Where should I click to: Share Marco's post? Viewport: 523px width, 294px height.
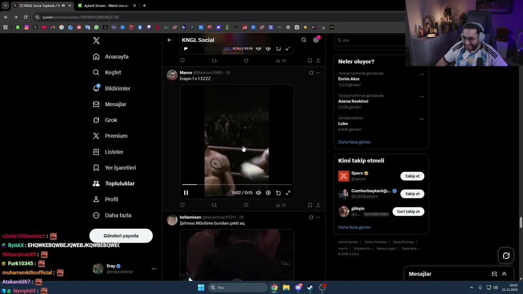click(318, 205)
